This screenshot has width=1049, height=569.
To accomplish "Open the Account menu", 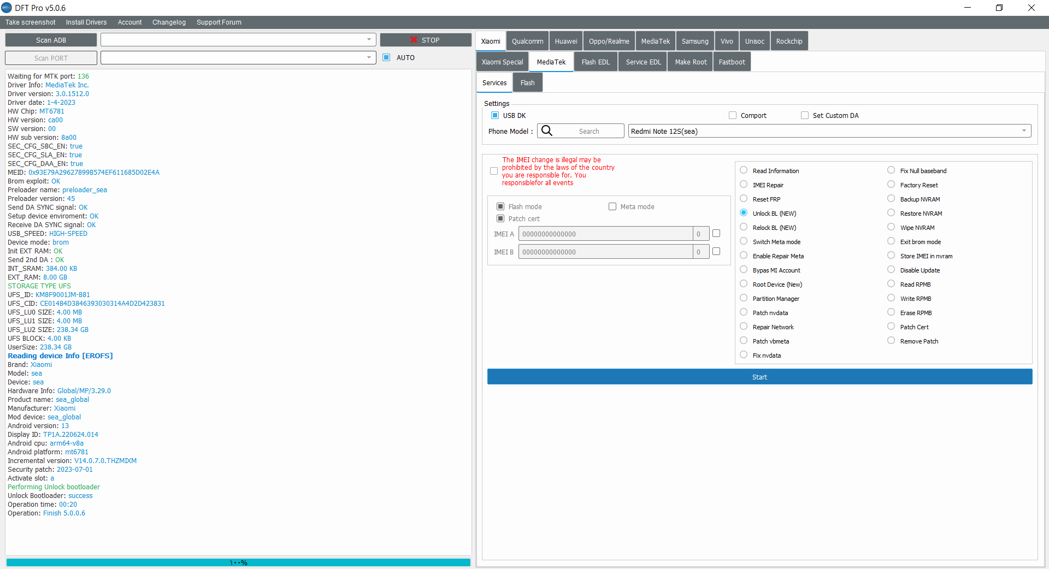I will click(130, 22).
